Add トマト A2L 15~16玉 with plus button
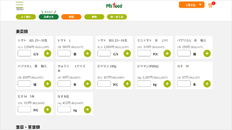 48,53
